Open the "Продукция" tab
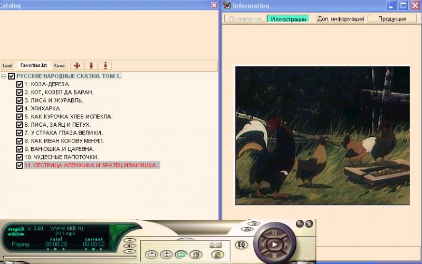This screenshot has height=264, width=422. click(x=392, y=18)
